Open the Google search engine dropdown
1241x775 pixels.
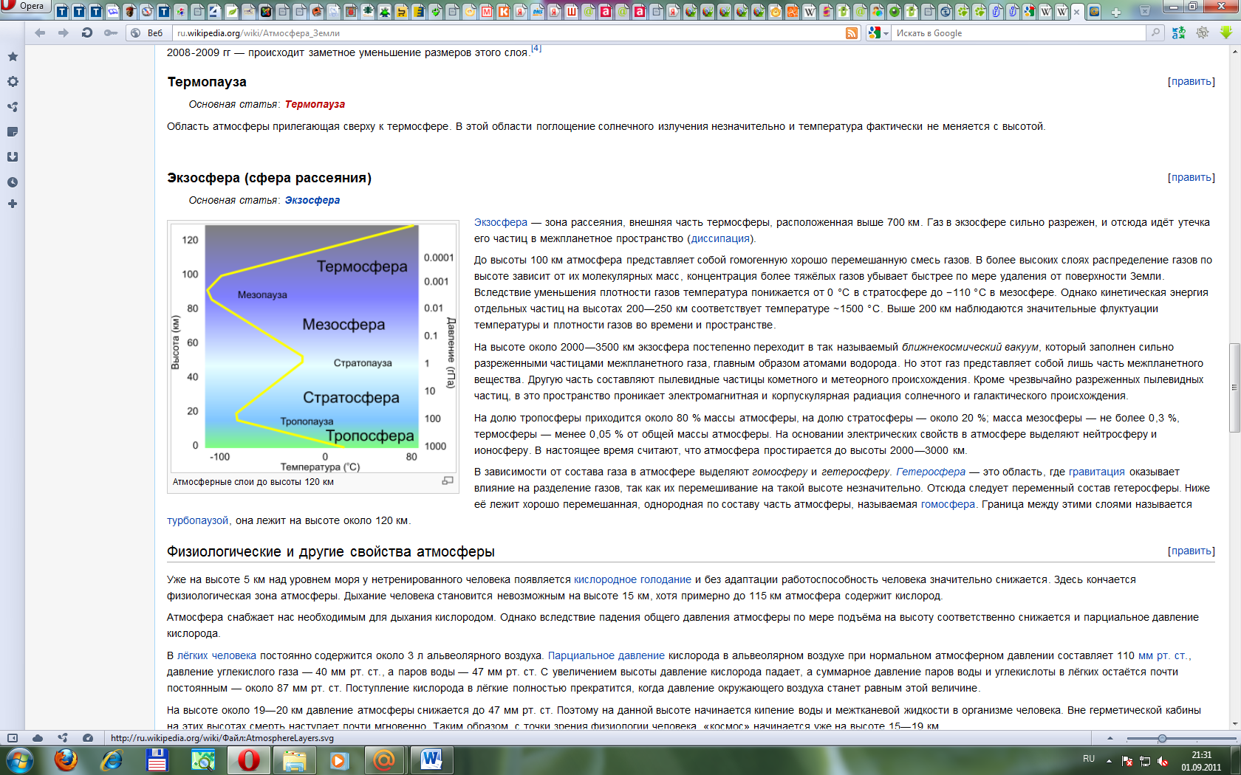(878, 33)
